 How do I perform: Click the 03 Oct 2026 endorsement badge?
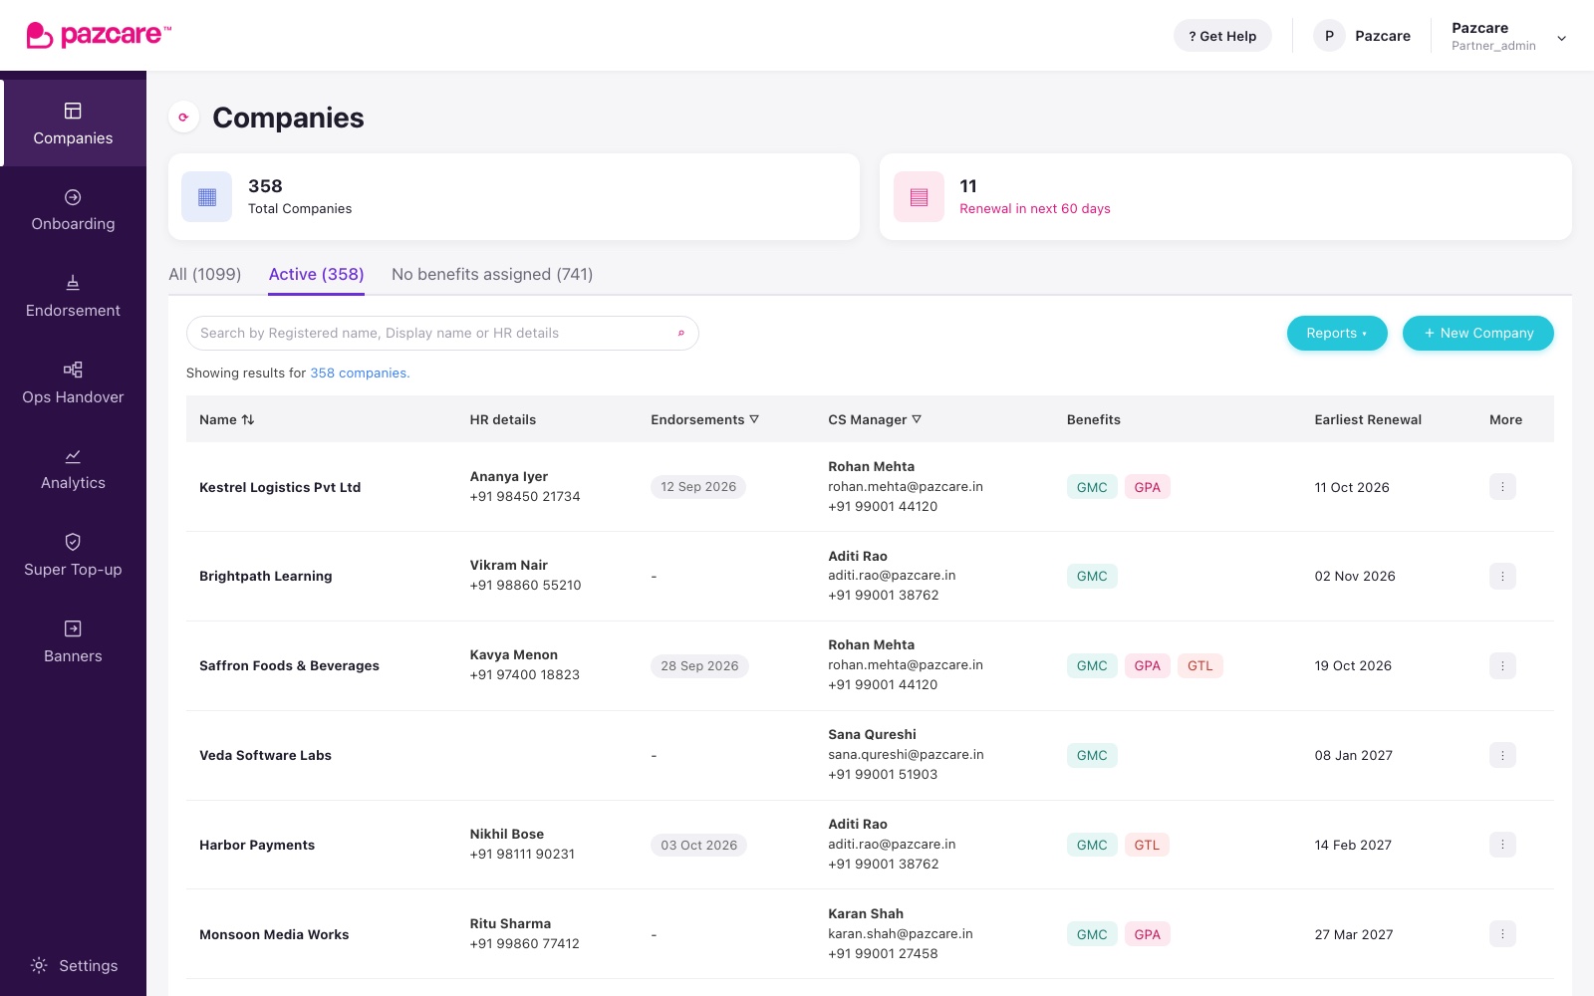click(x=699, y=846)
